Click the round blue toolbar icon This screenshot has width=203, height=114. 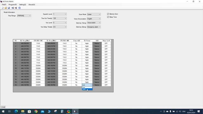pyautogui.click(x=19, y=8)
